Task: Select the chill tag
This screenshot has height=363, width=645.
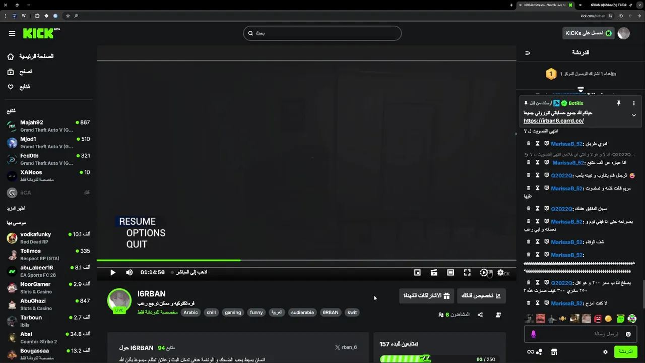Action: 211,313
